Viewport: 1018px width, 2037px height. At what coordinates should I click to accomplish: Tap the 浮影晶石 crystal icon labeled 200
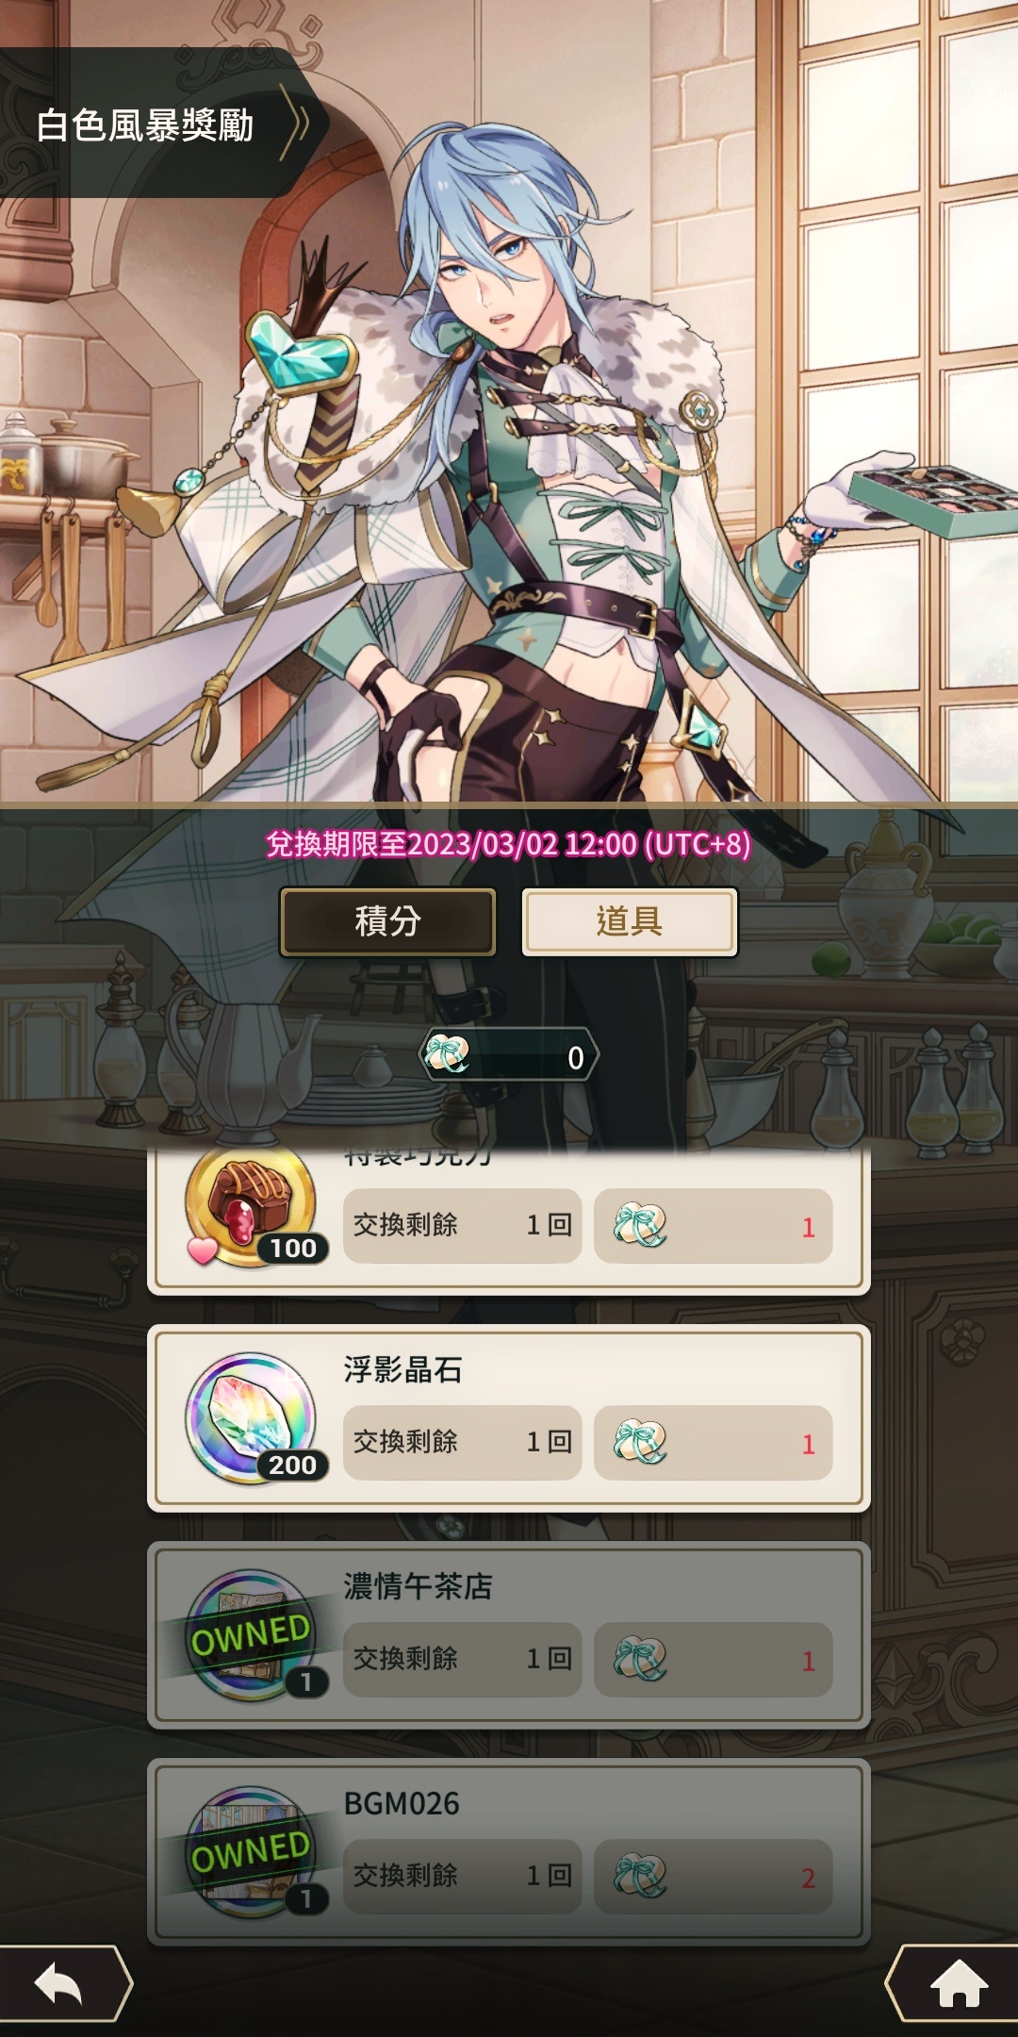click(253, 1418)
